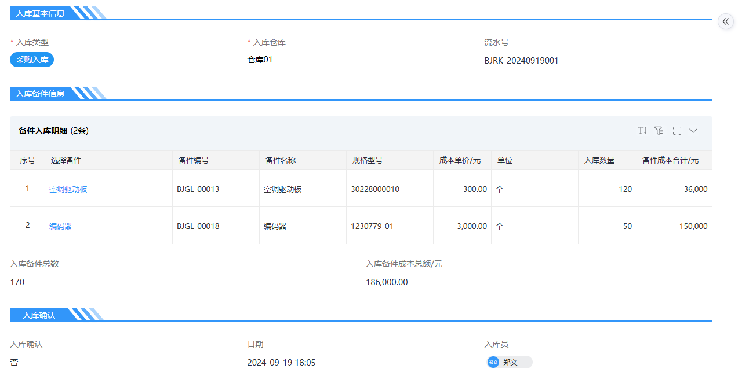This screenshot has height=380, width=742.
Task: Collapse the 备件入库明细 table with the chevron
Action: pyautogui.click(x=693, y=131)
